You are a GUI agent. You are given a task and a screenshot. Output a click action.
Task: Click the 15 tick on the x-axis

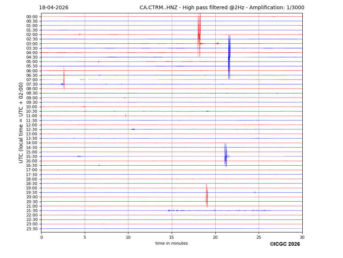click(172, 237)
